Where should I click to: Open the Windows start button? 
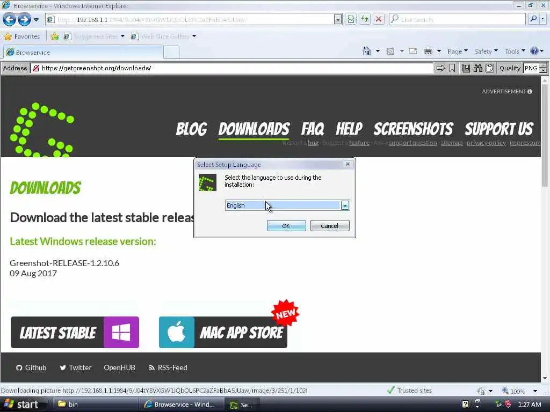point(23,404)
